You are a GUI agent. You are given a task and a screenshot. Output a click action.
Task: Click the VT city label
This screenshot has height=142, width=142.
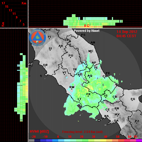point(64,73)
